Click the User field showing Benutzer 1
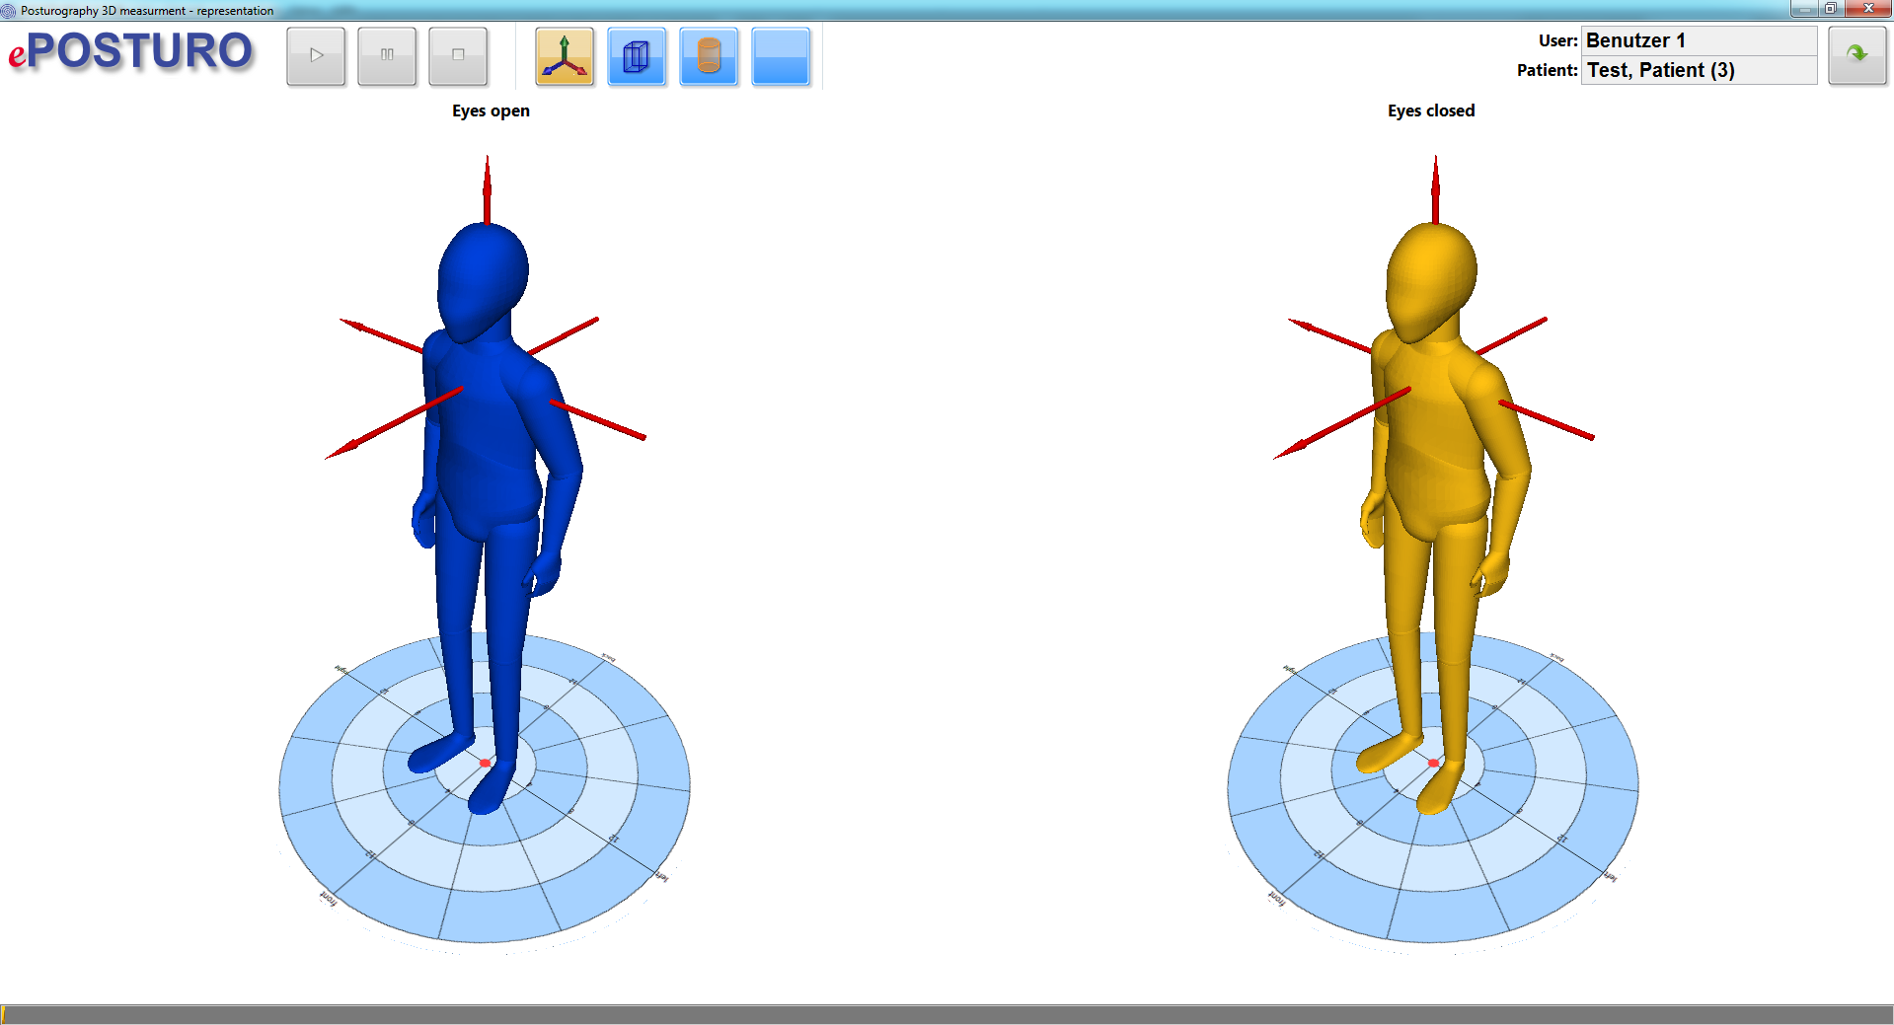The image size is (1894, 1025). click(1698, 40)
